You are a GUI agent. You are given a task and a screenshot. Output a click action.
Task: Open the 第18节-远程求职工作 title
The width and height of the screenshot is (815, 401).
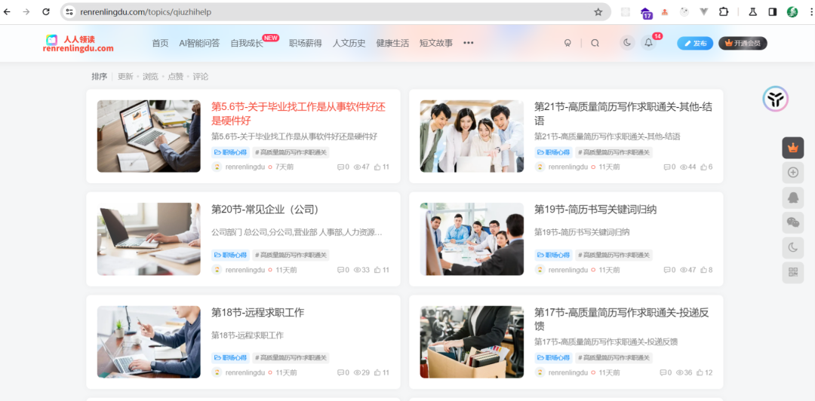258,312
